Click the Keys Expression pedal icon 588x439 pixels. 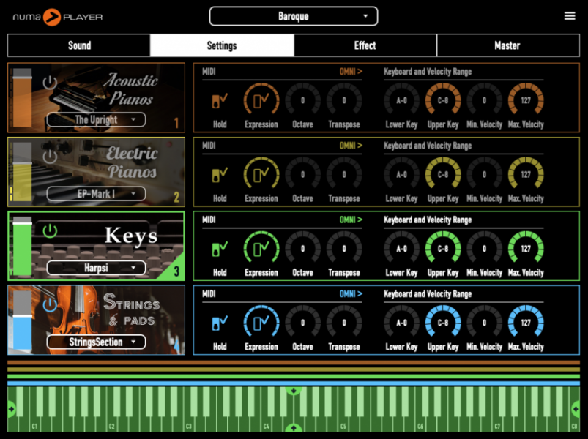(x=261, y=247)
